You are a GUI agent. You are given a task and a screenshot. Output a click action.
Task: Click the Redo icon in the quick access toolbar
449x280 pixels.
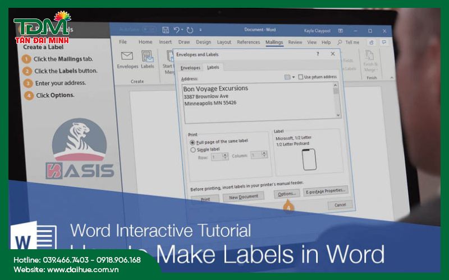190,30
